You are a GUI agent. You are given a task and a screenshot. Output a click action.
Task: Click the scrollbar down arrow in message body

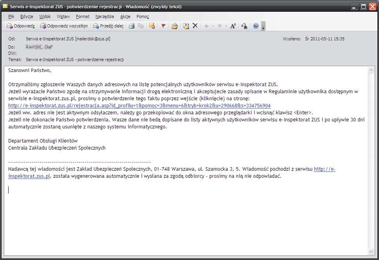371,251
